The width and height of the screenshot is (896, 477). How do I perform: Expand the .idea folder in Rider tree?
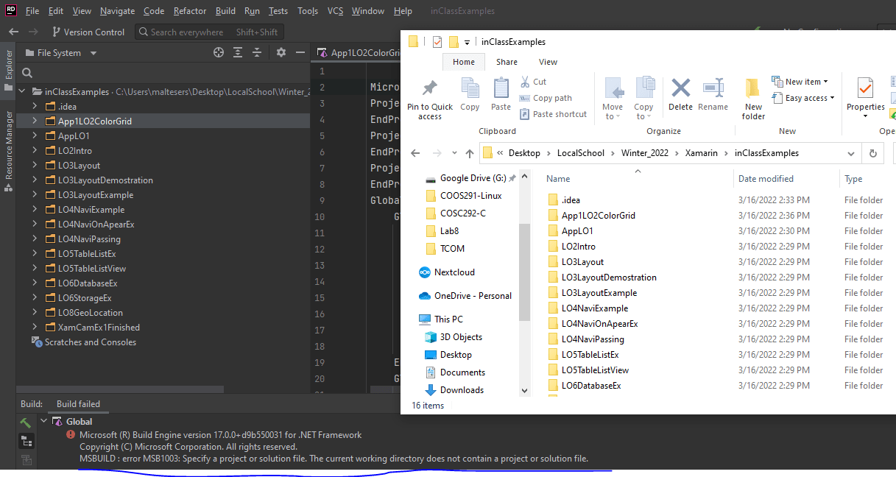coord(35,107)
